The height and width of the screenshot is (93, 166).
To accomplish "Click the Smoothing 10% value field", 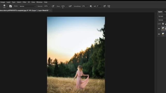I will 84,6.
